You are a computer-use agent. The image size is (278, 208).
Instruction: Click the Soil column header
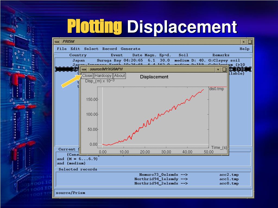(183, 55)
